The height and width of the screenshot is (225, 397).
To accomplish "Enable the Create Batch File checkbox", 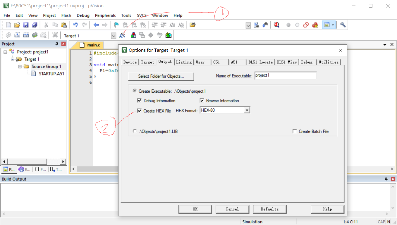I will point(295,131).
